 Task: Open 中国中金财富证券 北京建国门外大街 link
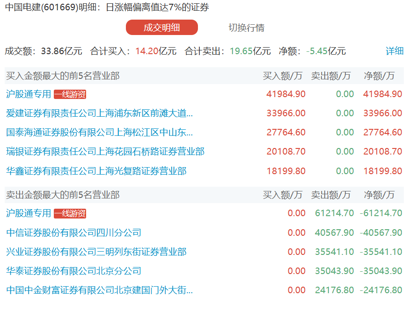pos(99,290)
